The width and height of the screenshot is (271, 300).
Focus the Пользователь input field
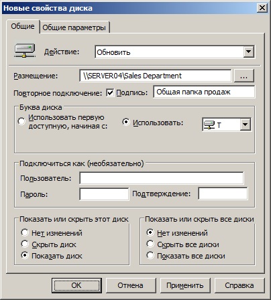(162, 178)
